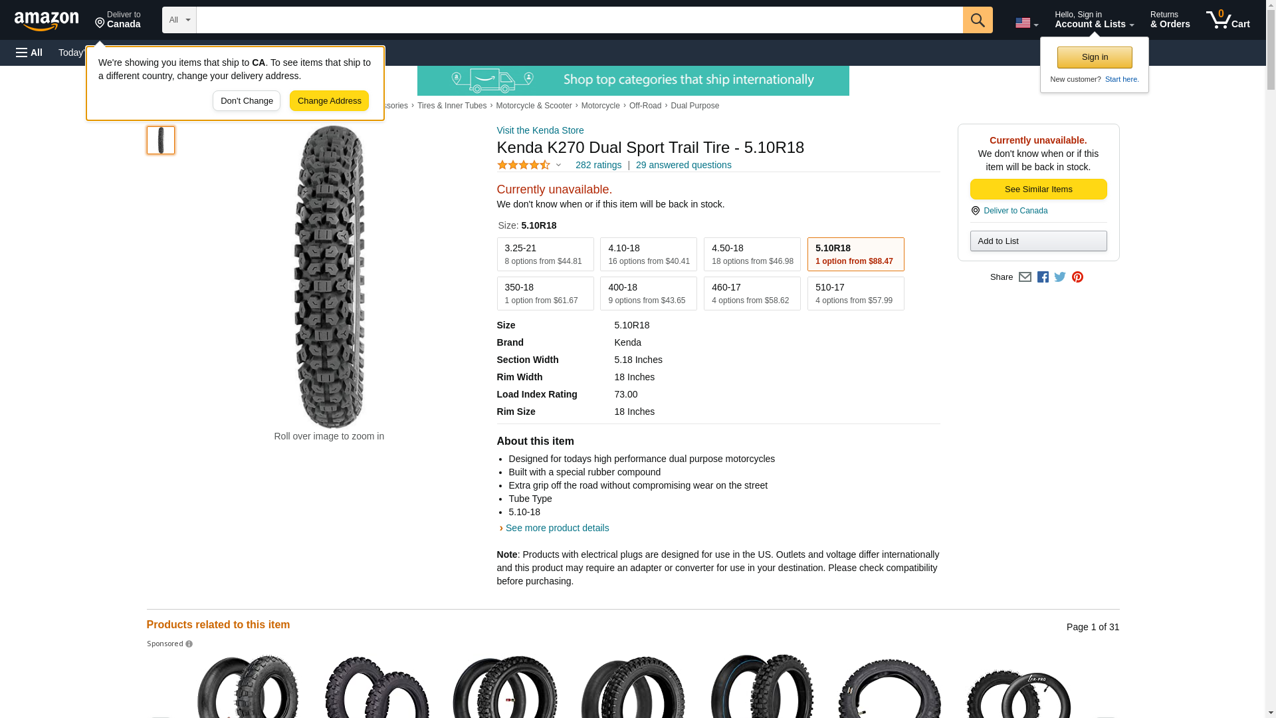Open Returns & Orders

[x=1170, y=20]
